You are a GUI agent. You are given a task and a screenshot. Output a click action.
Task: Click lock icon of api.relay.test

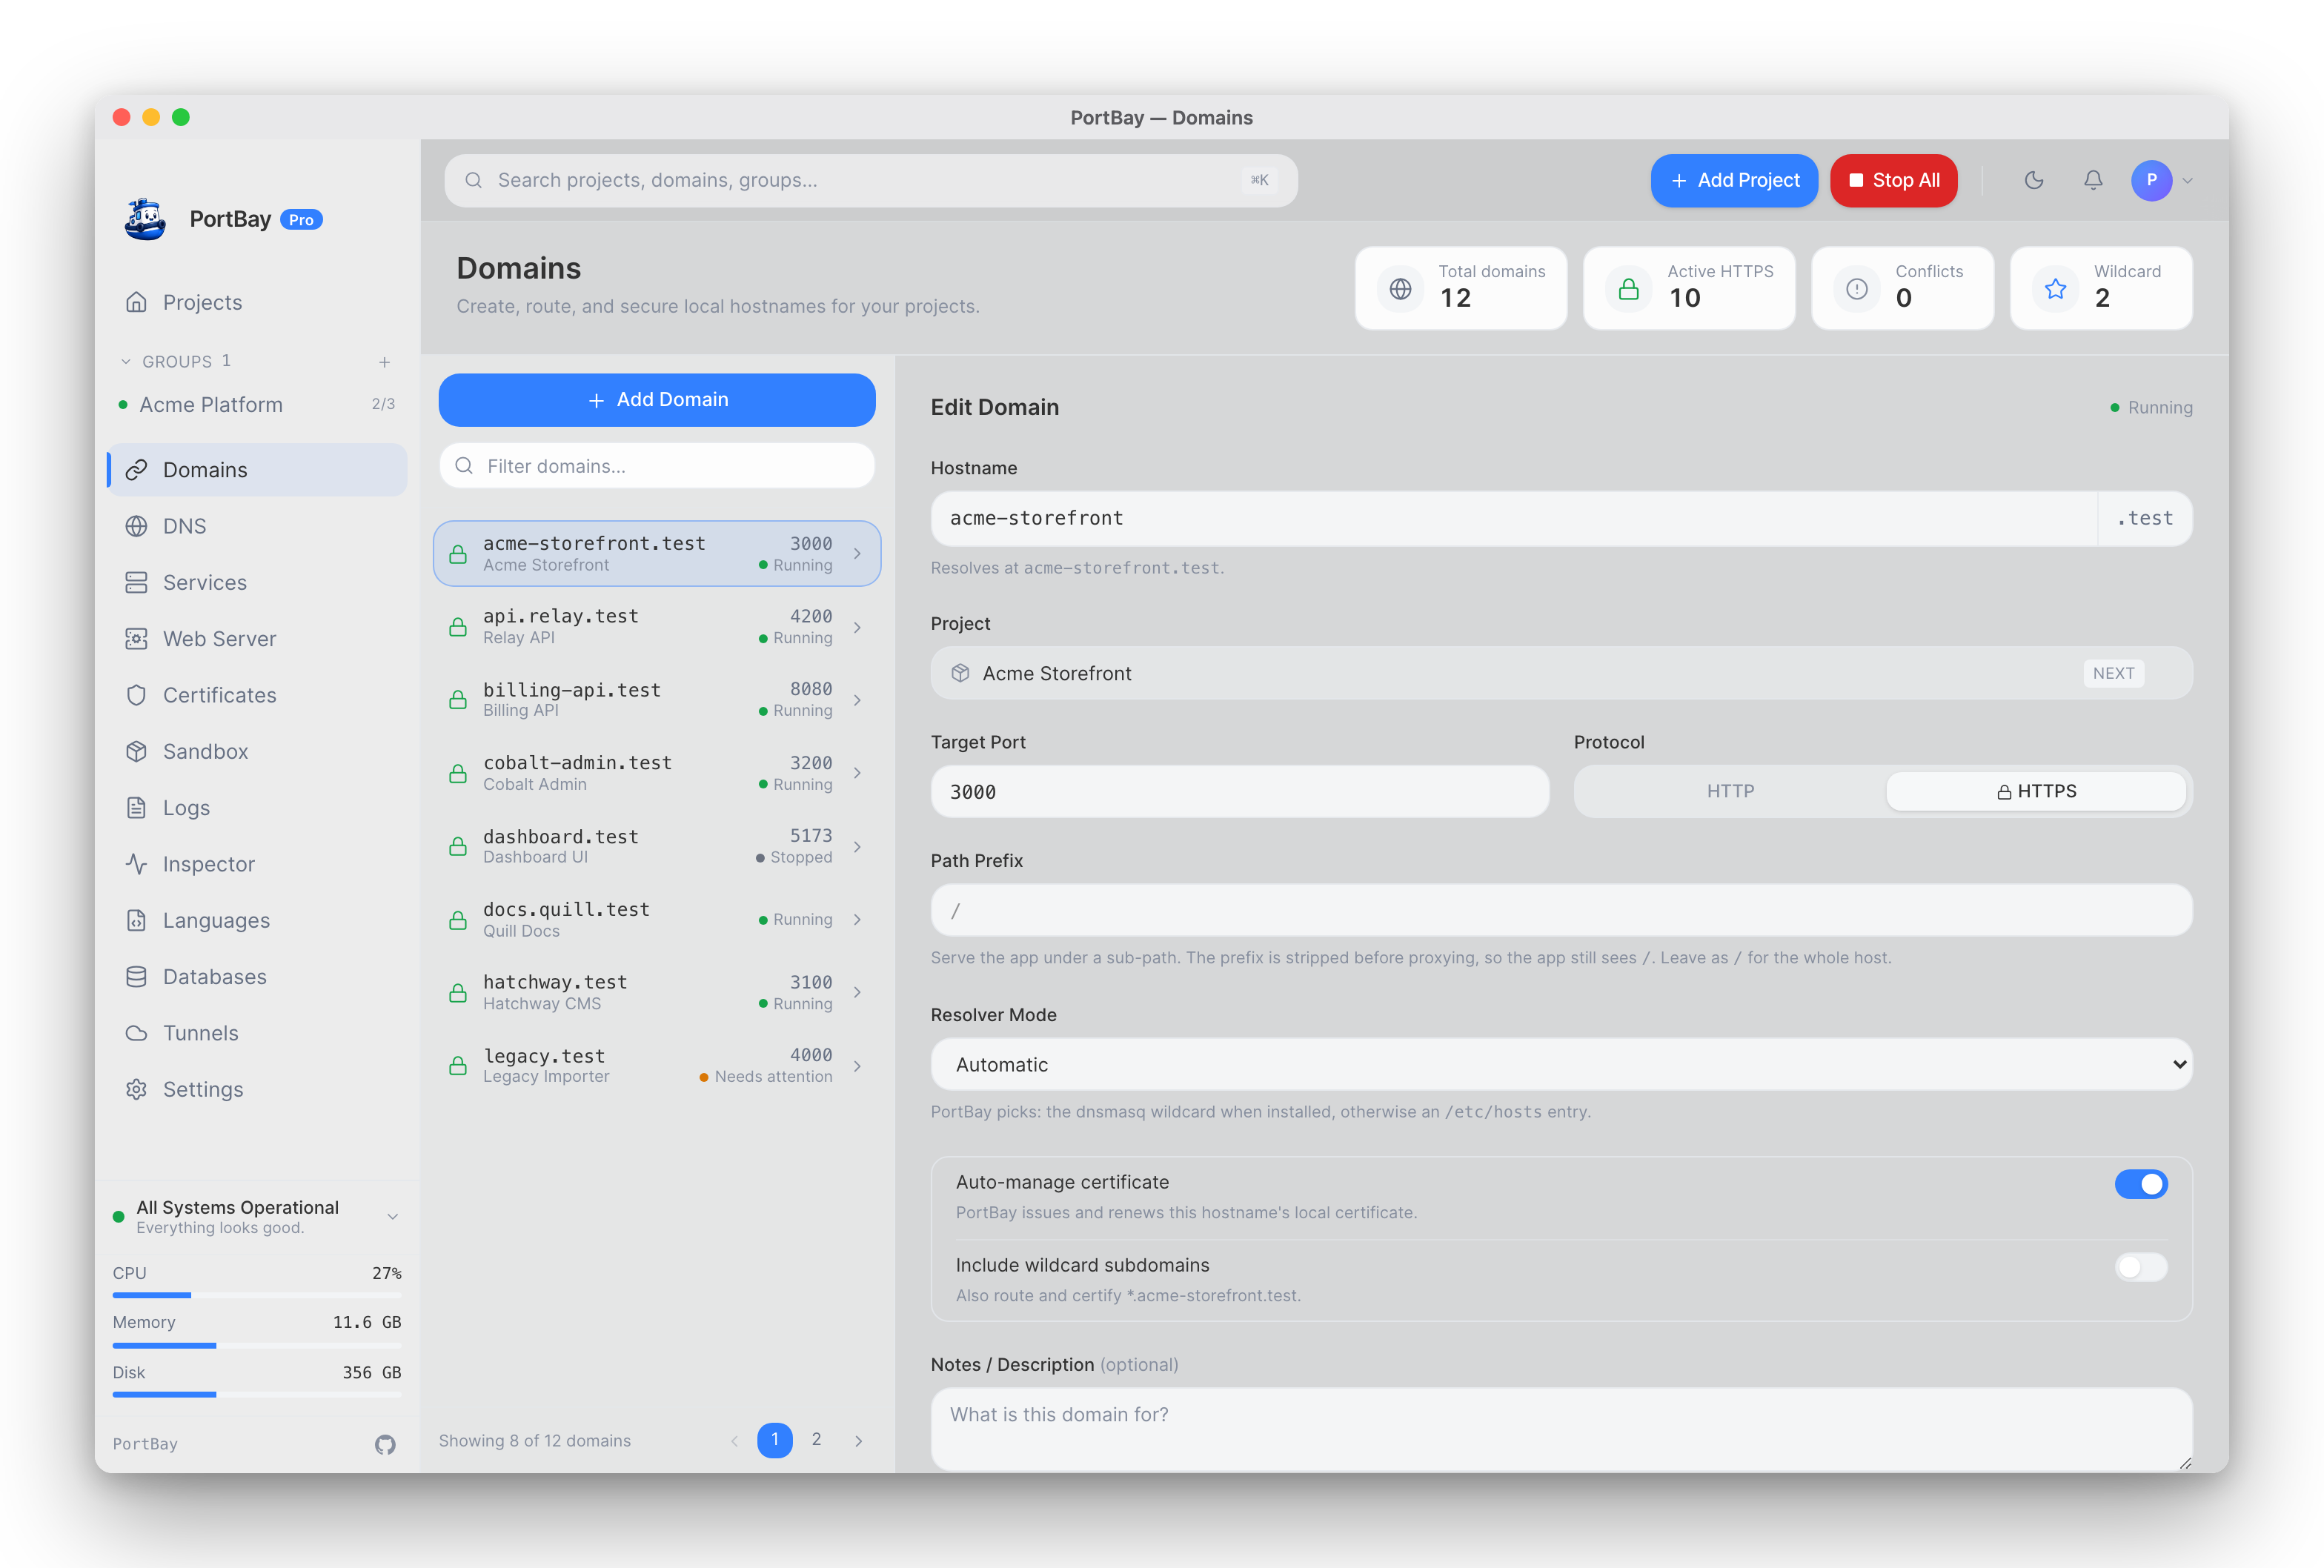(x=458, y=627)
